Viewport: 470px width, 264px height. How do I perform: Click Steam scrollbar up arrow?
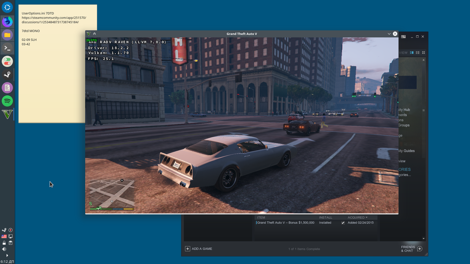pyautogui.click(x=424, y=59)
